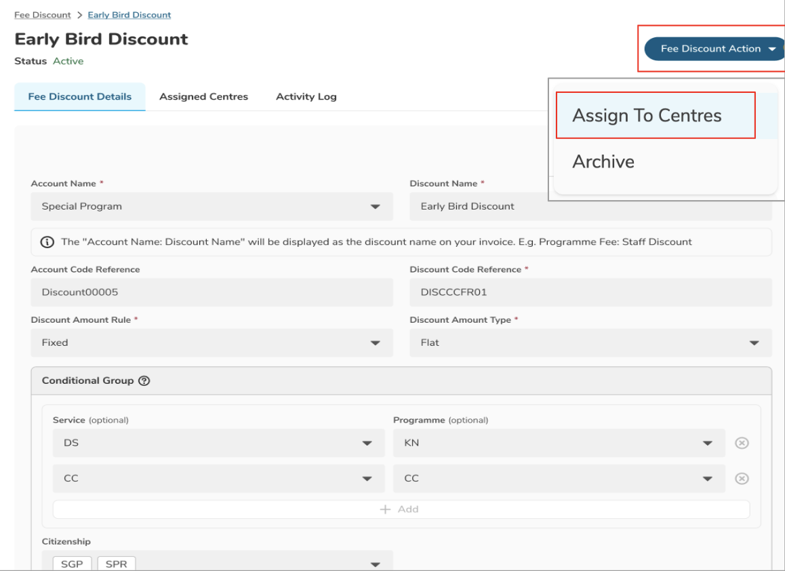Go to Fee Discount breadcrumb link
Screen dimensions: 785x571
(x=42, y=14)
